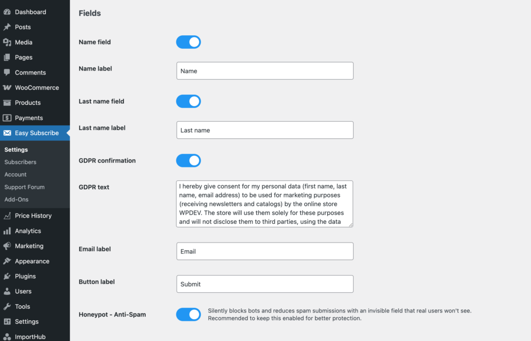Open the Support Forum link
This screenshot has height=341, width=531.
(24, 187)
